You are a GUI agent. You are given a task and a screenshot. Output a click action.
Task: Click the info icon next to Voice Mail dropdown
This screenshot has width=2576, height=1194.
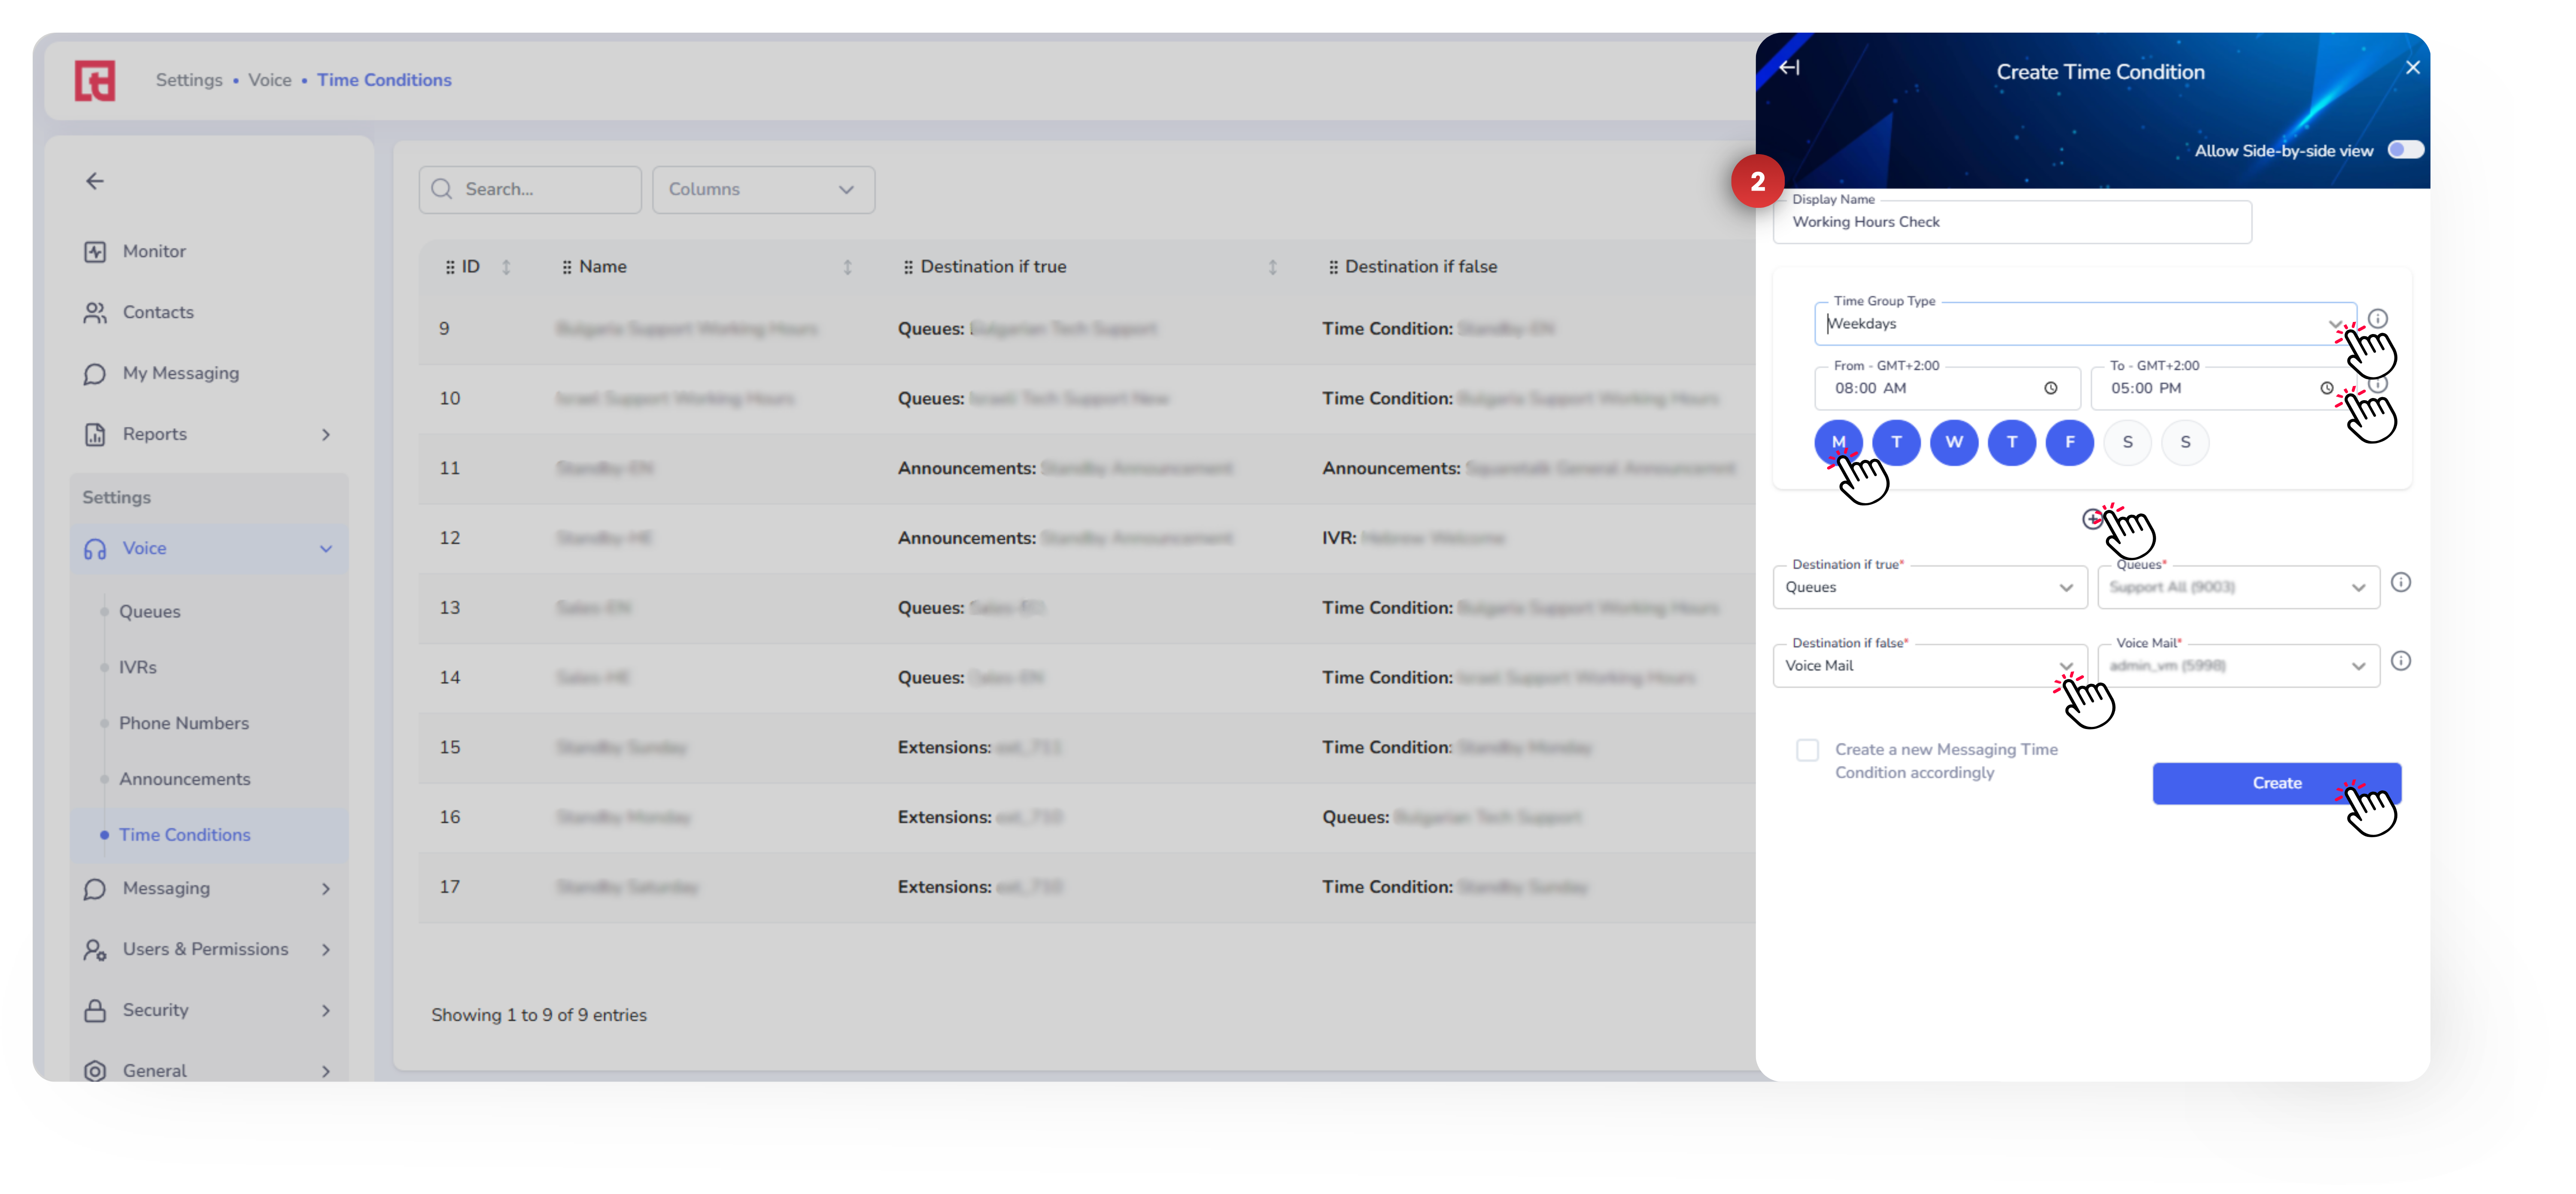(2400, 662)
